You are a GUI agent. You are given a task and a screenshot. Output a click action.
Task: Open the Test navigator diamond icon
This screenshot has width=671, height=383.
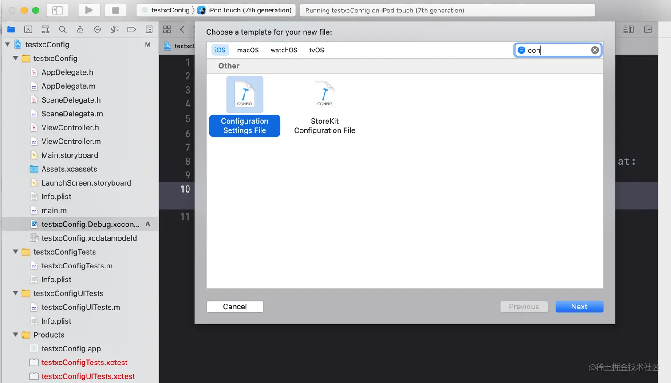click(x=97, y=29)
